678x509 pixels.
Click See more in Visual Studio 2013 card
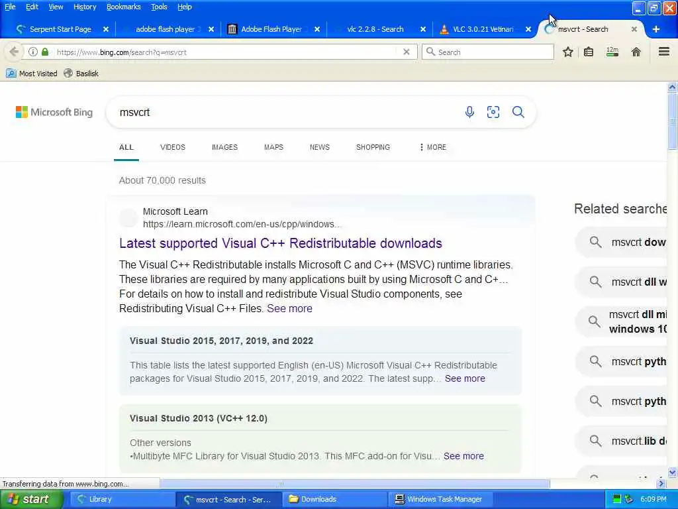(x=463, y=456)
